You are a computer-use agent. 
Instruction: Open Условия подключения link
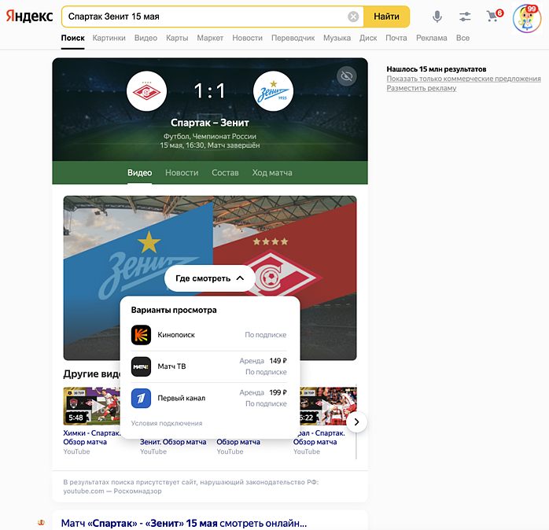[x=167, y=423]
